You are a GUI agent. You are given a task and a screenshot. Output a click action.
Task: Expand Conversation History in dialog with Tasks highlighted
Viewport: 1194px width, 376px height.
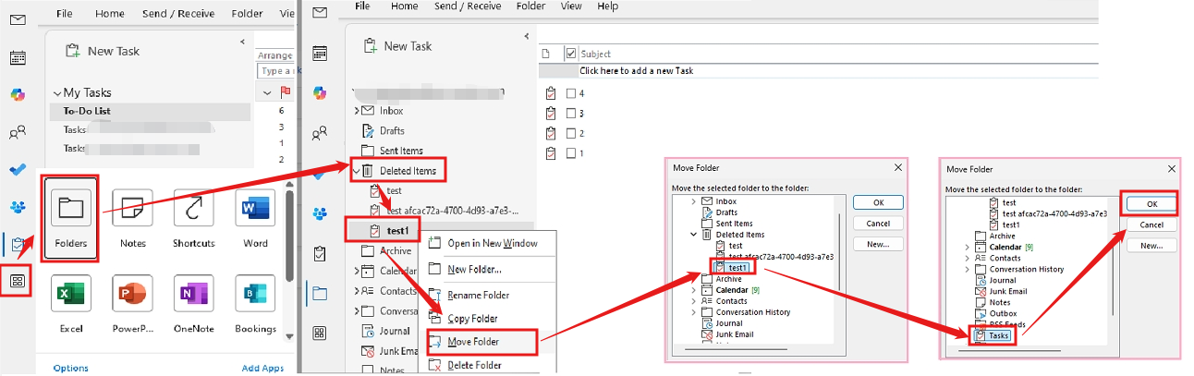(967, 270)
